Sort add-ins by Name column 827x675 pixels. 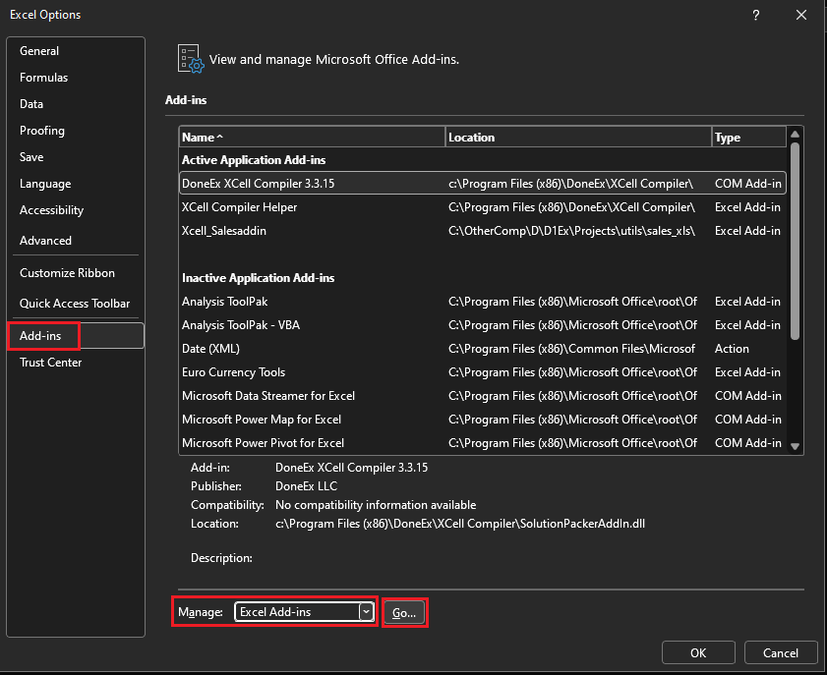313,137
